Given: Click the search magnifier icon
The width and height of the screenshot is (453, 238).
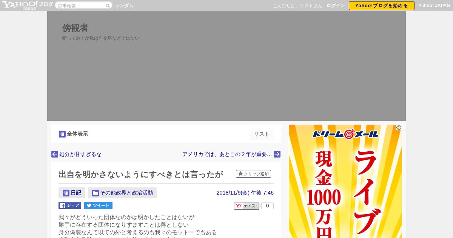Looking at the screenshot, I should tap(108, 6).
